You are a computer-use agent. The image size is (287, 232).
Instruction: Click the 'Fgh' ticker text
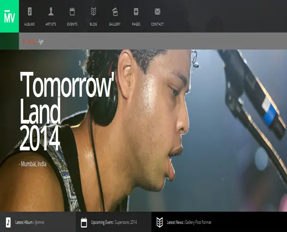point(40,42)
